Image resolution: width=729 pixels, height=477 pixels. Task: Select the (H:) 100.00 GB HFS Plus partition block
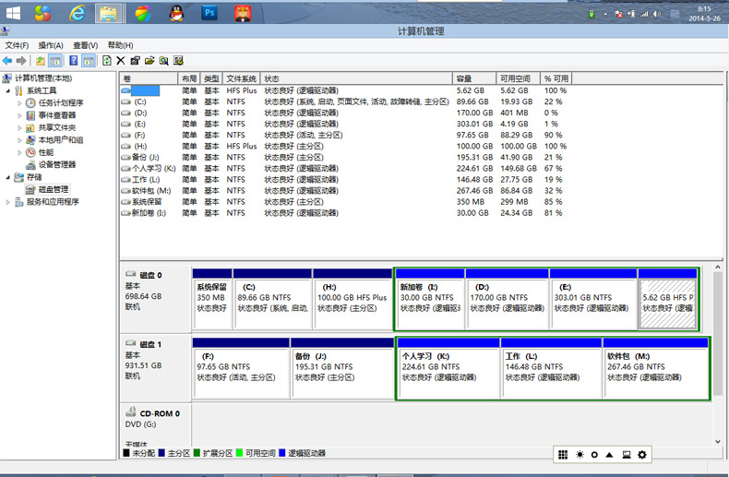click(353, 299)
